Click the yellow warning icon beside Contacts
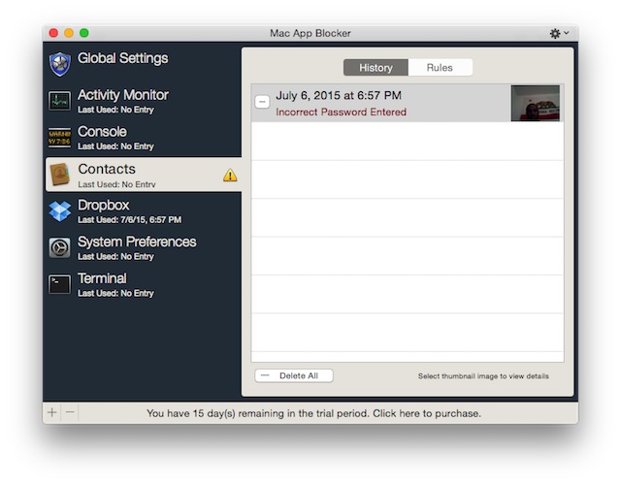Viewport: 621px width, 485px height. 230,176
